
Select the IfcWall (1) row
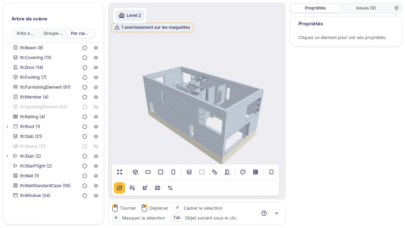(53, 176)
